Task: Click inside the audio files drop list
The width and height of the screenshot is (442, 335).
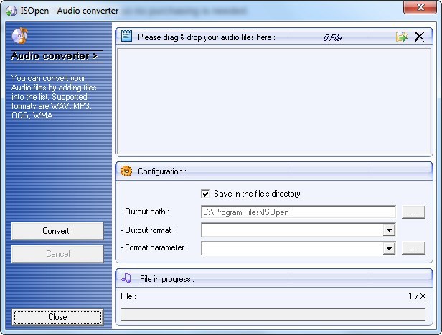Action: [x=273, y=101]
